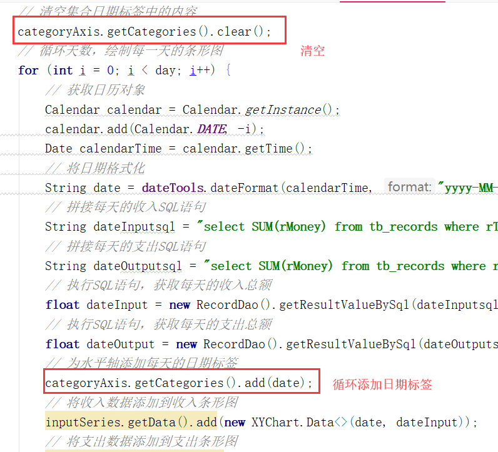Click comment '获取日历对象'
Image resolution: width=498 pixels, height=452 pixels.
(95, 90)
